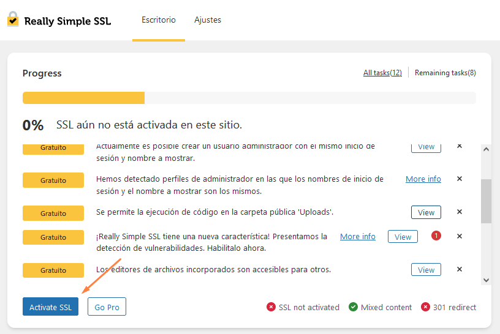Screen dimensions: 500x334
Task: Open the Ajustes tab
Action: point(208,20)
